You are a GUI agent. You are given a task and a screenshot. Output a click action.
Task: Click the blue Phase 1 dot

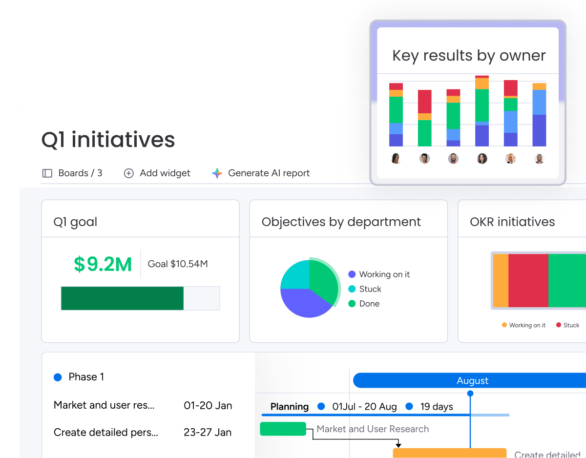coord(58,377)
